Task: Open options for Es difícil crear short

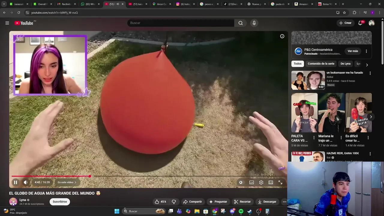Action: pyautogui.click(x=368, y=138)
